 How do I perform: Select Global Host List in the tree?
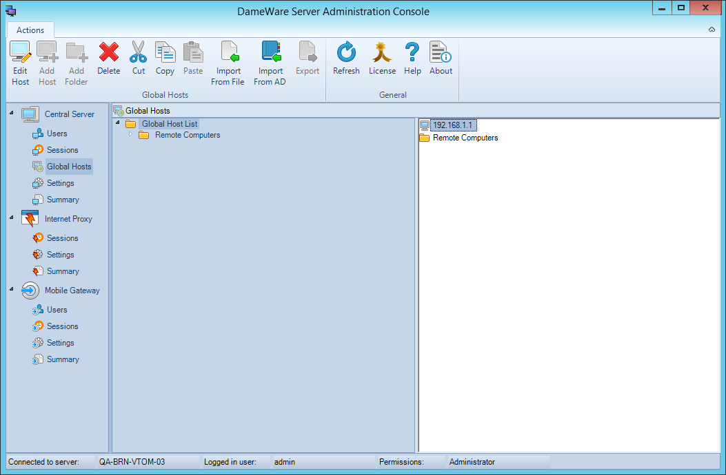click(x=170, y=124)
